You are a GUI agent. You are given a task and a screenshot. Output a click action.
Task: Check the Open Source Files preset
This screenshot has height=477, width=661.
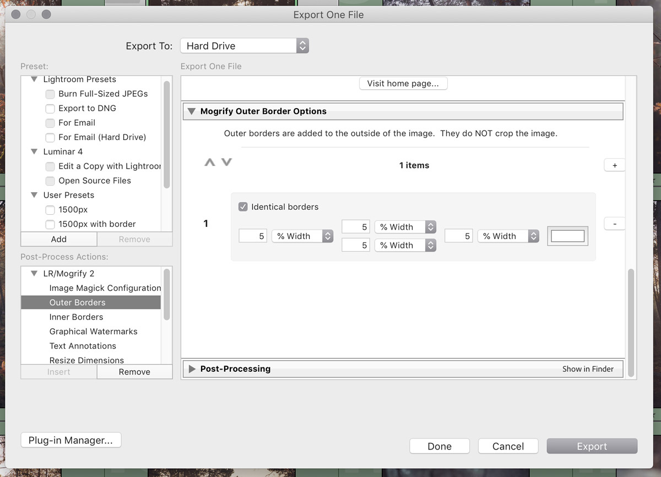pyautogui.click(x=50, y=181)
